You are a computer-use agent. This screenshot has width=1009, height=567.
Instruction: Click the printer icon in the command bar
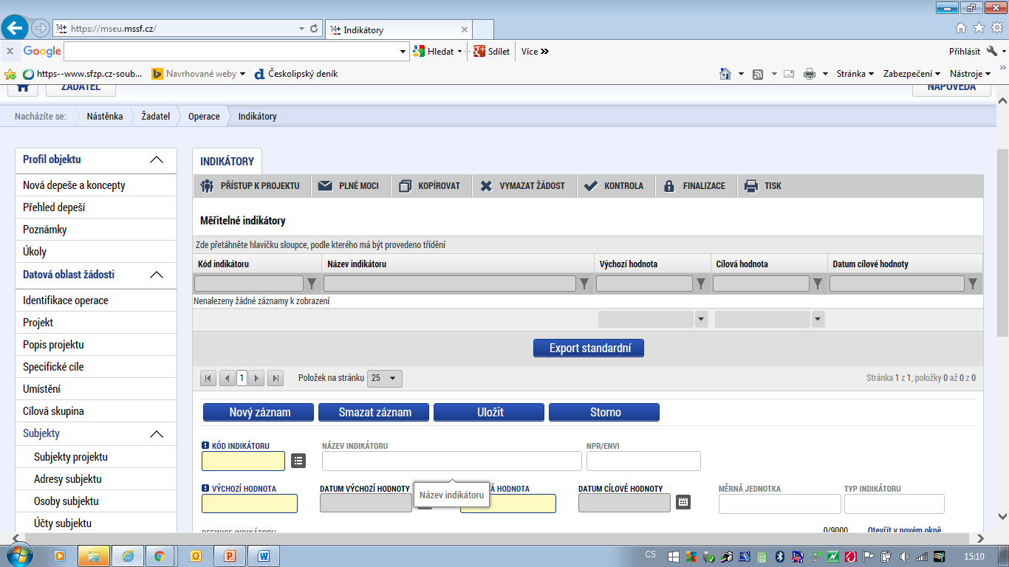click(810, 74)
